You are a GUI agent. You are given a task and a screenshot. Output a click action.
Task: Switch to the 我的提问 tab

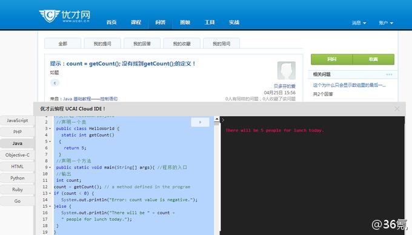pyautogui.click(x=102, y=43)
